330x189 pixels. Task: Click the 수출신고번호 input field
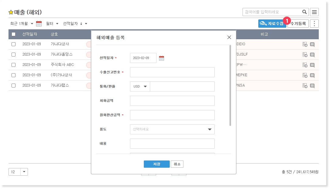point(172,72)
